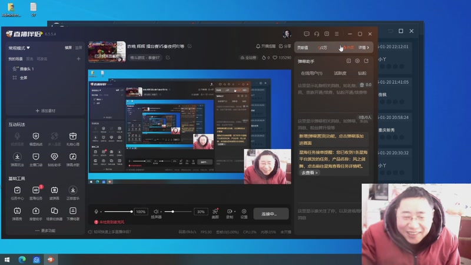471x265 pixels.
Task: Open the 弹幕玩法 icon
Action: tap(17, 157)
